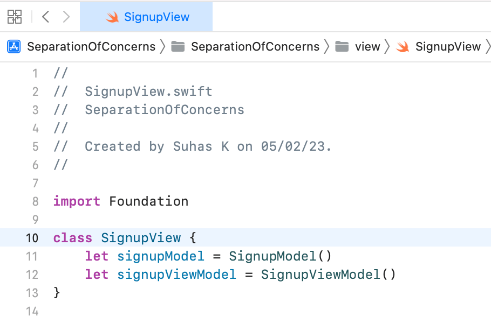The height and width of the screenshot is (323, 491).
Task: Click the SignupModel() initializer call
Action: pos(280,256)
